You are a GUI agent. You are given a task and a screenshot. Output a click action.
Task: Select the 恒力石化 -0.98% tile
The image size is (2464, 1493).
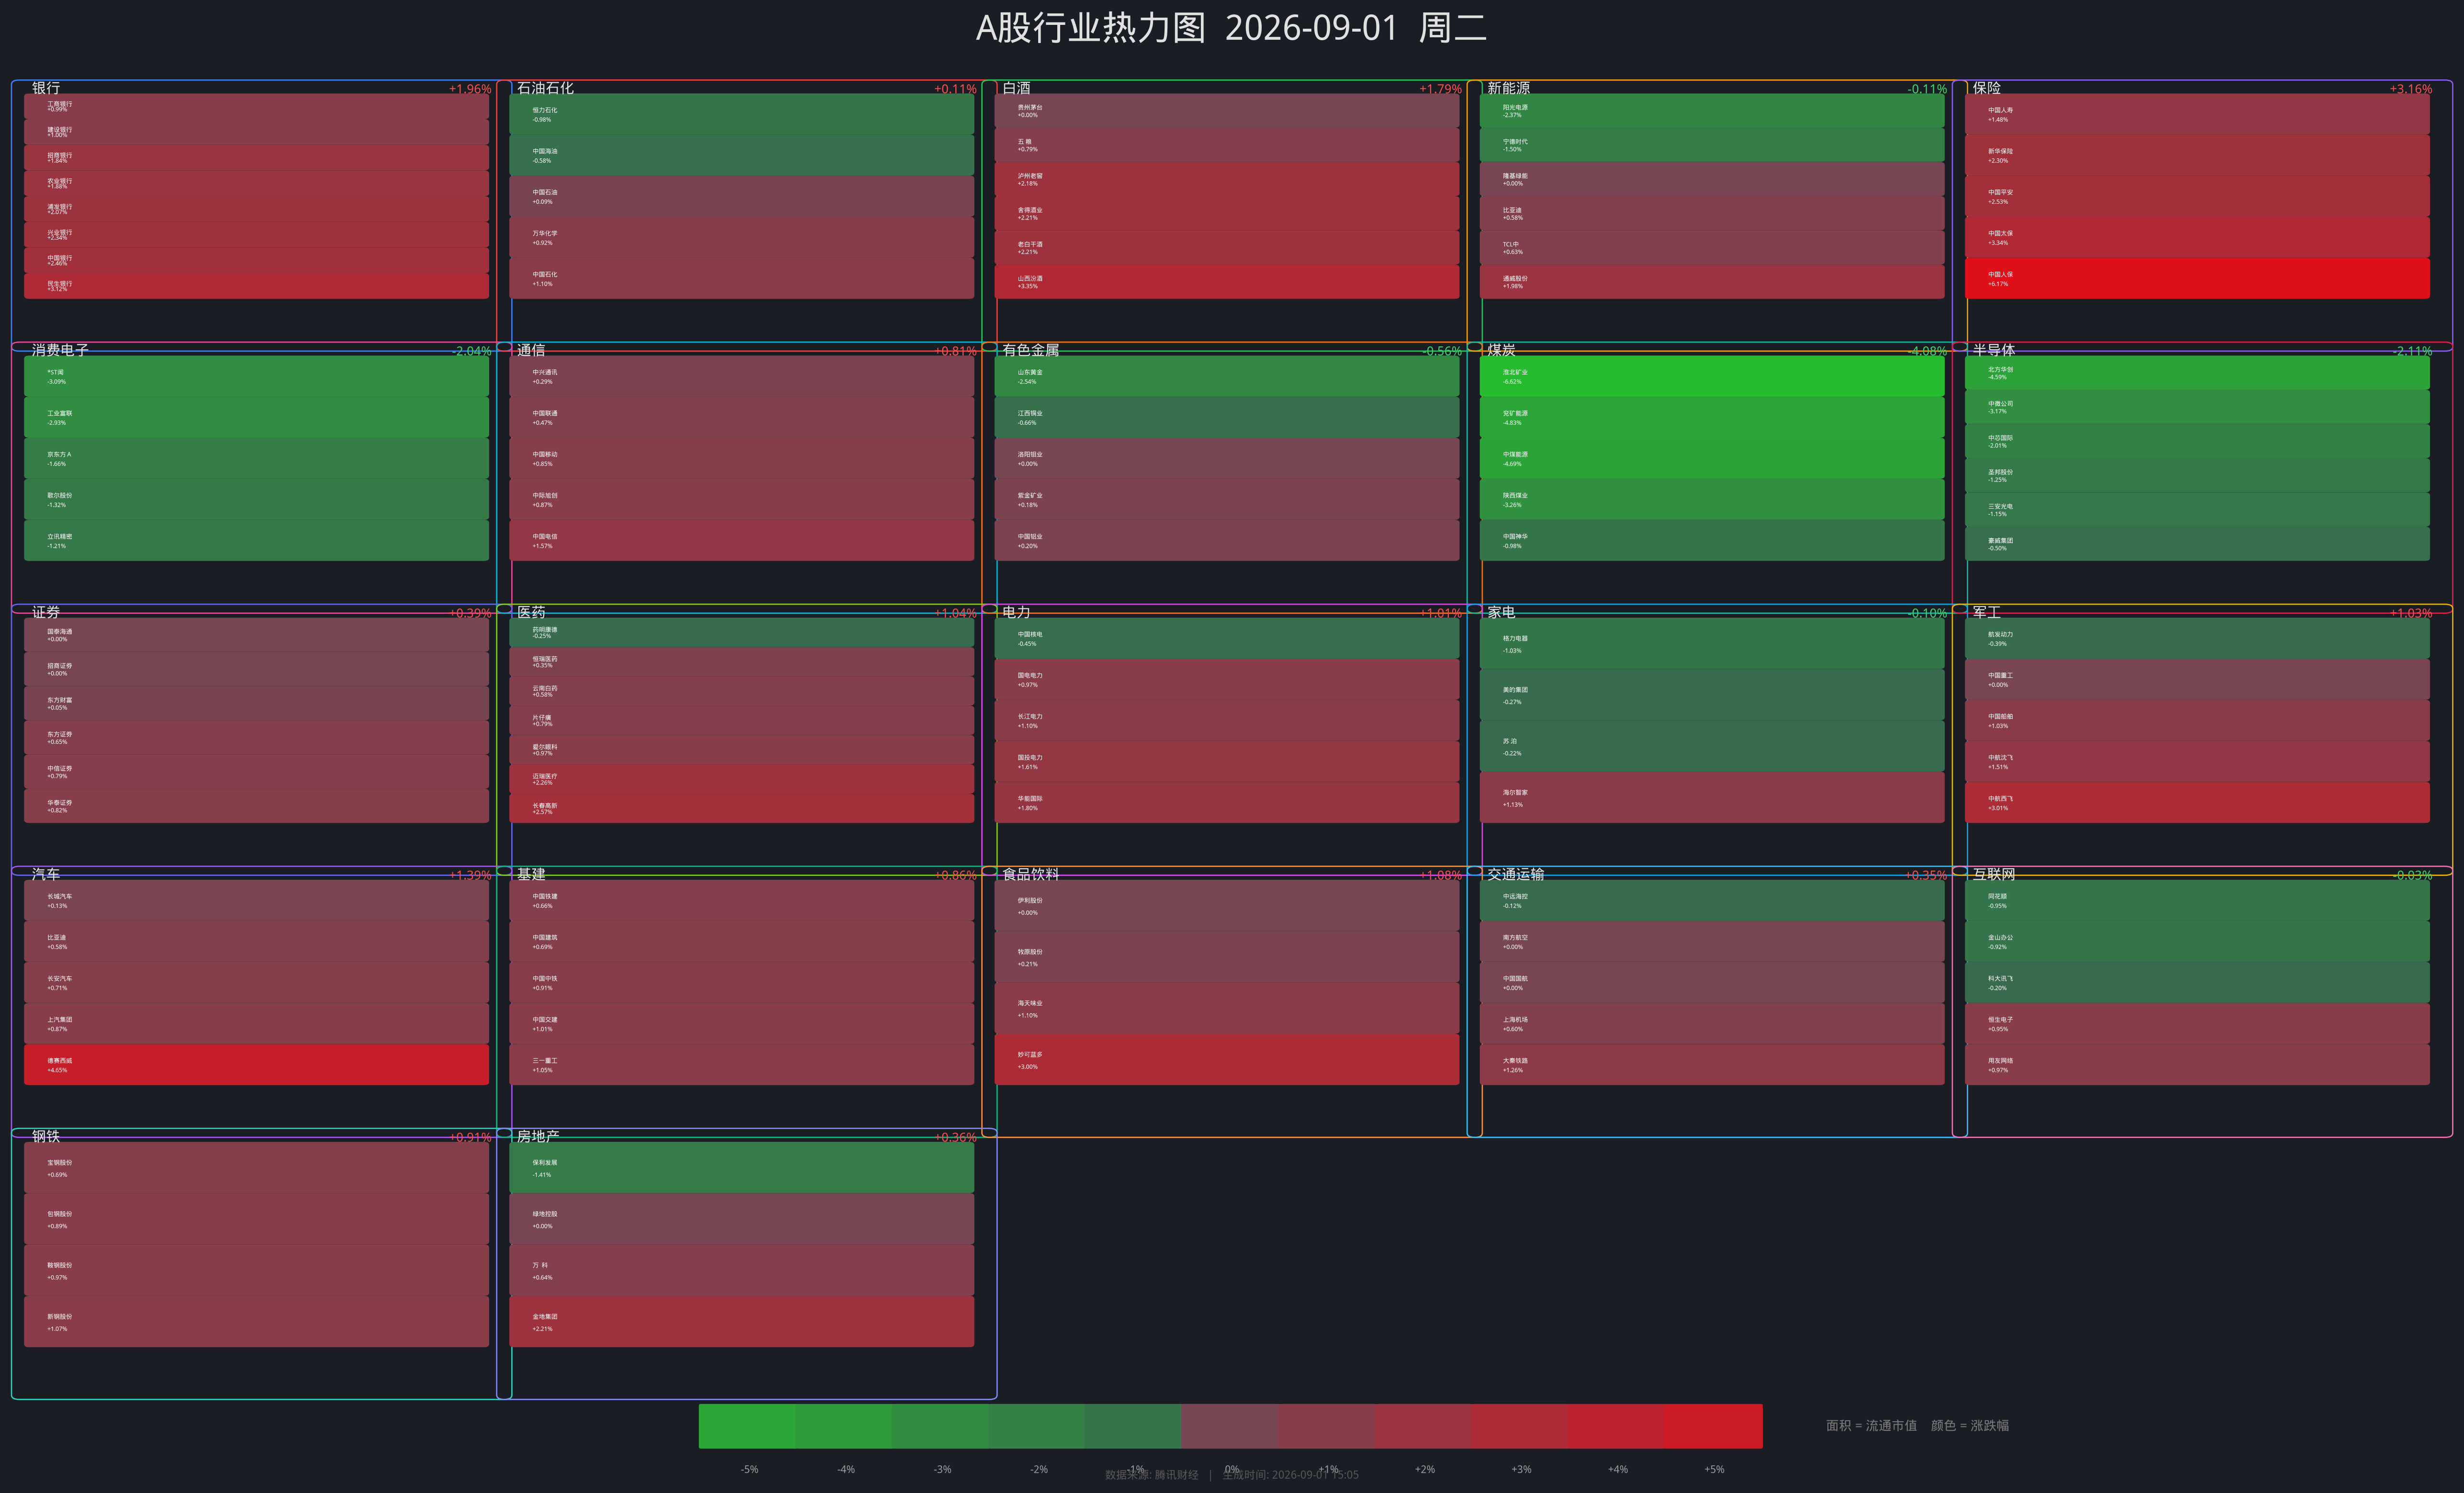coord(741,114)
